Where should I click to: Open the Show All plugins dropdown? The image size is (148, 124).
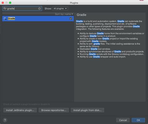point(60,8)
